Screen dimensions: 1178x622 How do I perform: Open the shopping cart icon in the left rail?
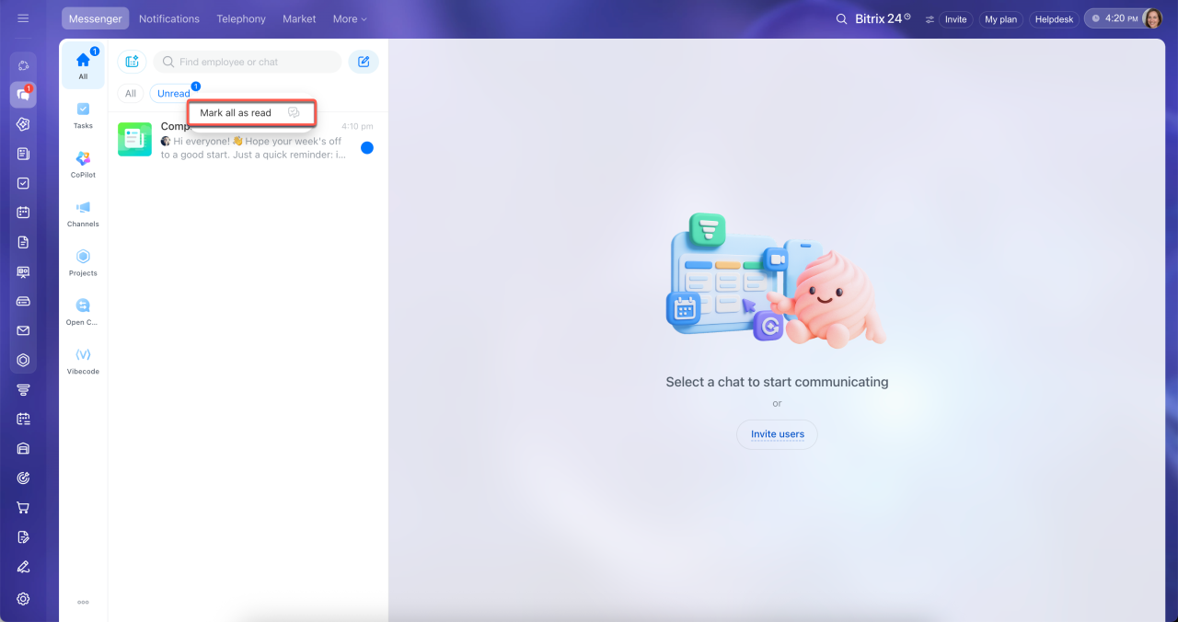[x=23, y=507]
